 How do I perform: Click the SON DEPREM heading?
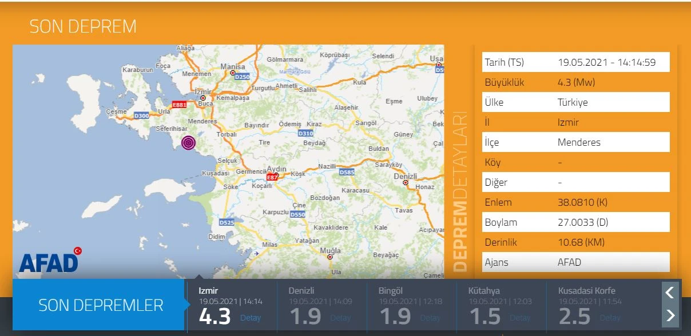tap(83, 26)
